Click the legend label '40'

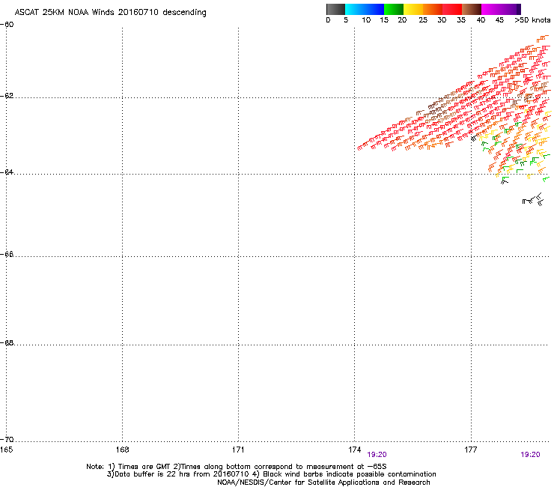(481, 20)
